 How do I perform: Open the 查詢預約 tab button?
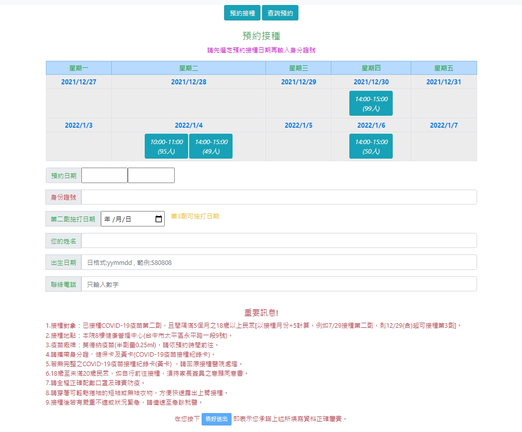click(280, 13)
